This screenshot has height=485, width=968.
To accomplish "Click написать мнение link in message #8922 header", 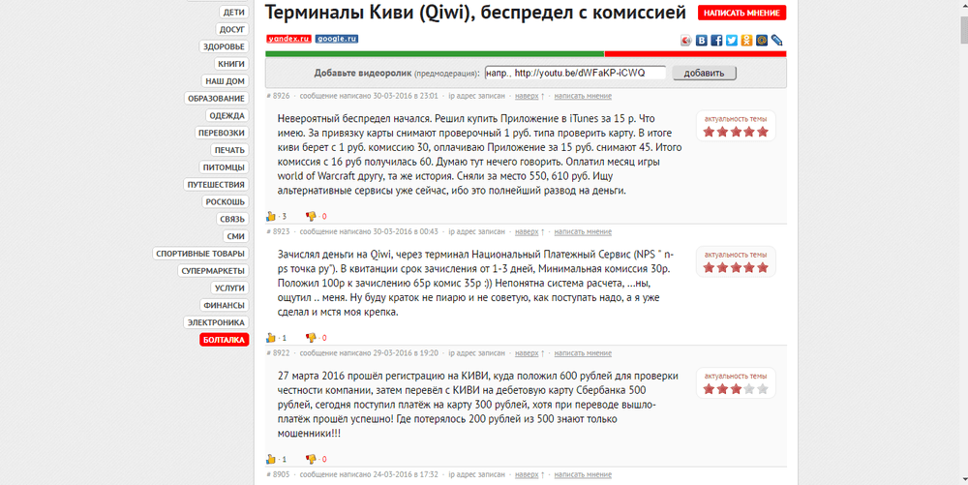I will [583, 353].
